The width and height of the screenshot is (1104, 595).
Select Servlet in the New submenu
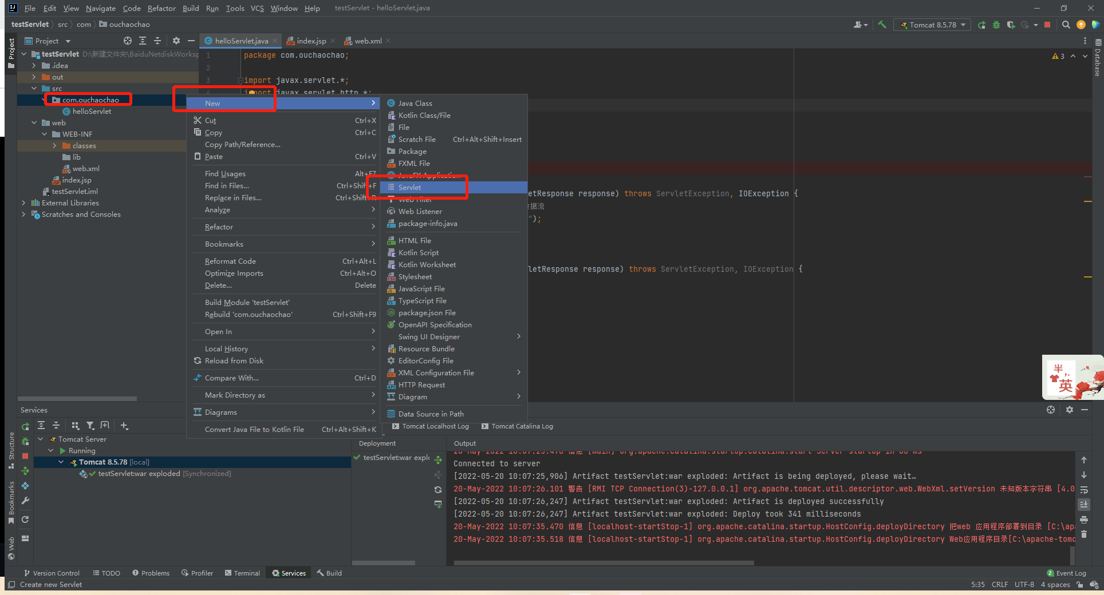coord(454,187)
